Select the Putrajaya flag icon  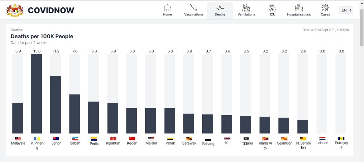341,138
